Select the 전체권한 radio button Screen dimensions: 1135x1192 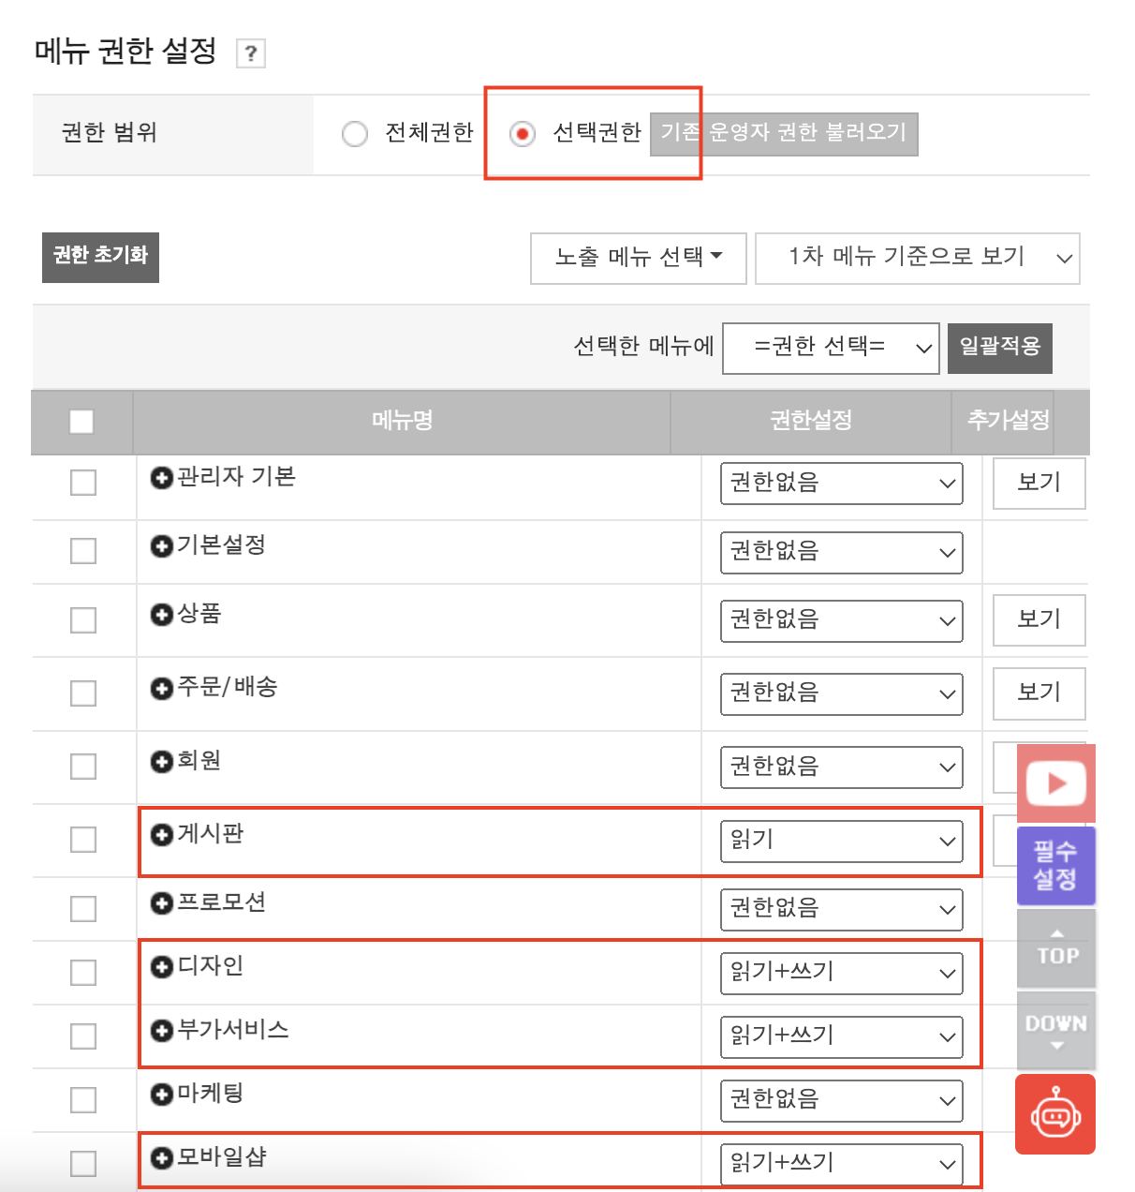tap(355, 134)
